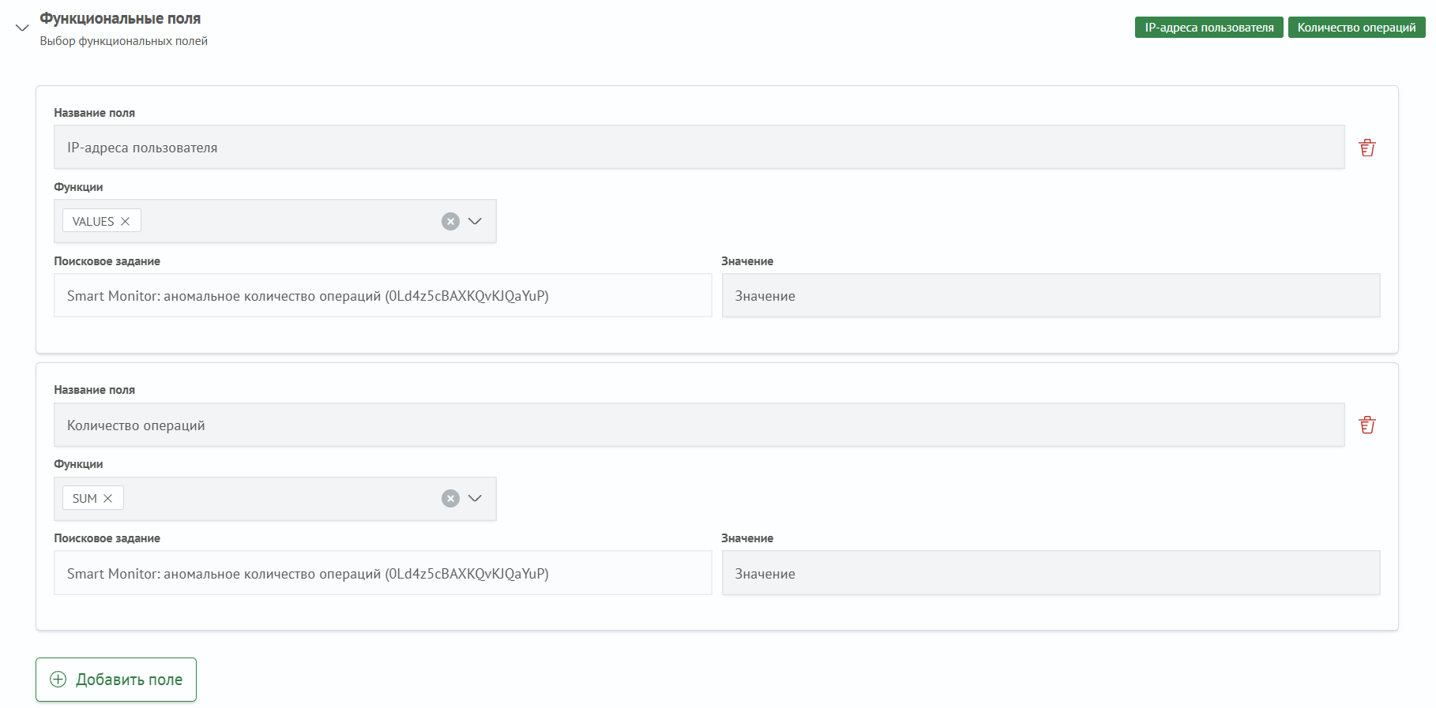Image resolution: width=1436 pixels, height=708 pixels.
Task: Open the functions dropdown containing VALUES
Action: 475,222
